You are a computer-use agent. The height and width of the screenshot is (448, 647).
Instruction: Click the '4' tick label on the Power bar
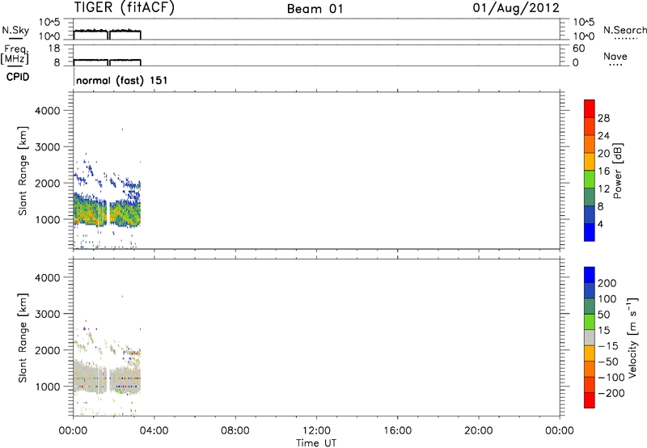pos(600,224)
